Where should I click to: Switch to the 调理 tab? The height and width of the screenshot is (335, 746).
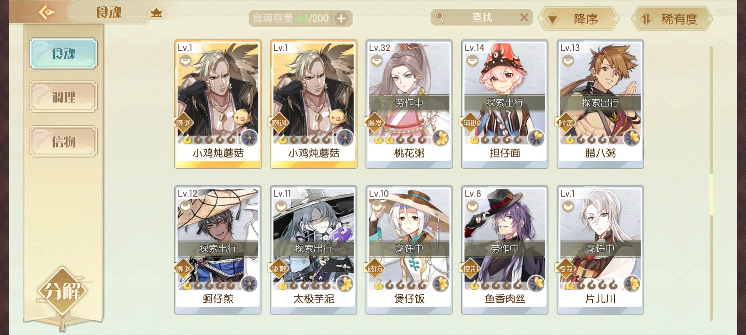click(63, 97)
